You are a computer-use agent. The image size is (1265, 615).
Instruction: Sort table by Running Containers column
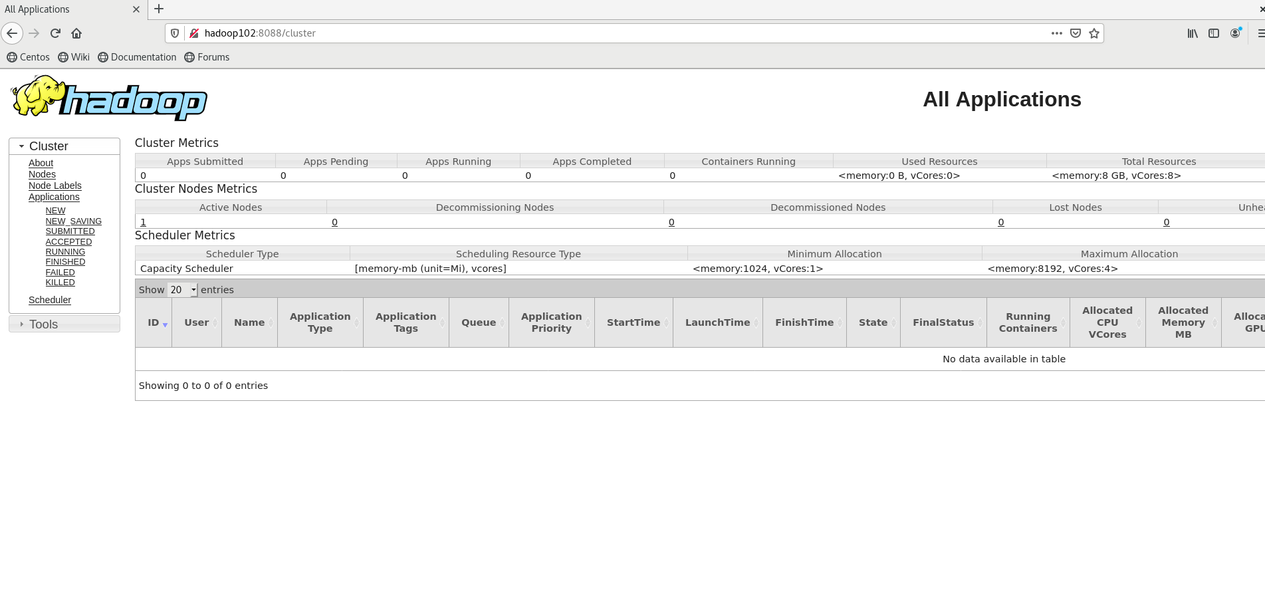click(1028, 322)
